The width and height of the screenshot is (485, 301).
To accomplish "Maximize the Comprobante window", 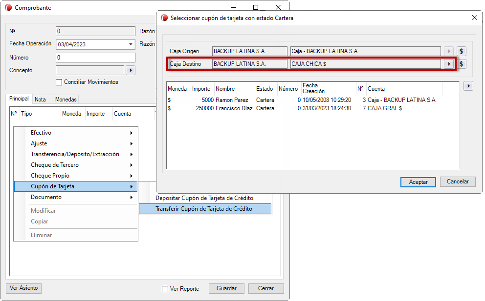I will pyautogui.click(x=256, y=7).
